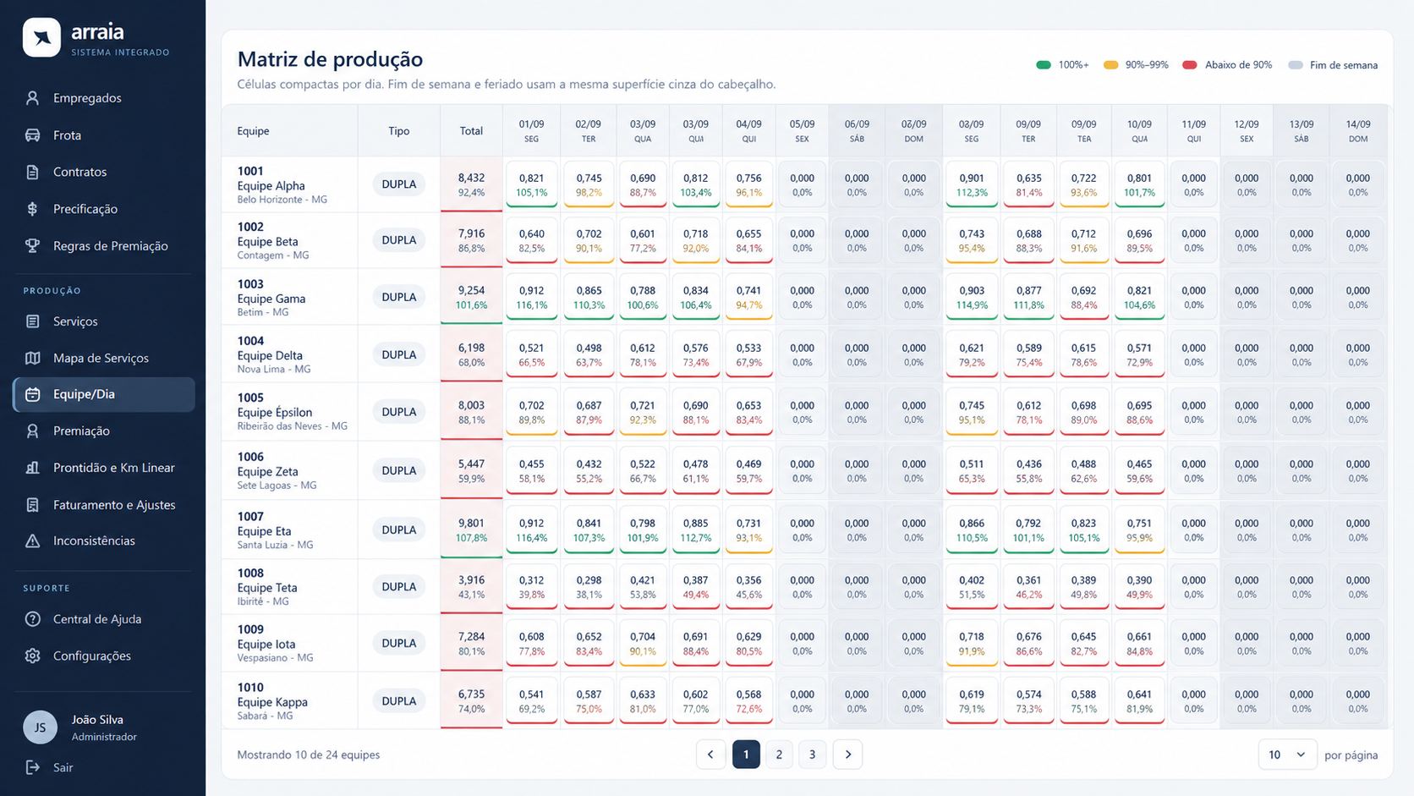The width and height of the screenshot is (1414, 796).
Task: Select Equipe Iota row name
Action: pos(266,645)
